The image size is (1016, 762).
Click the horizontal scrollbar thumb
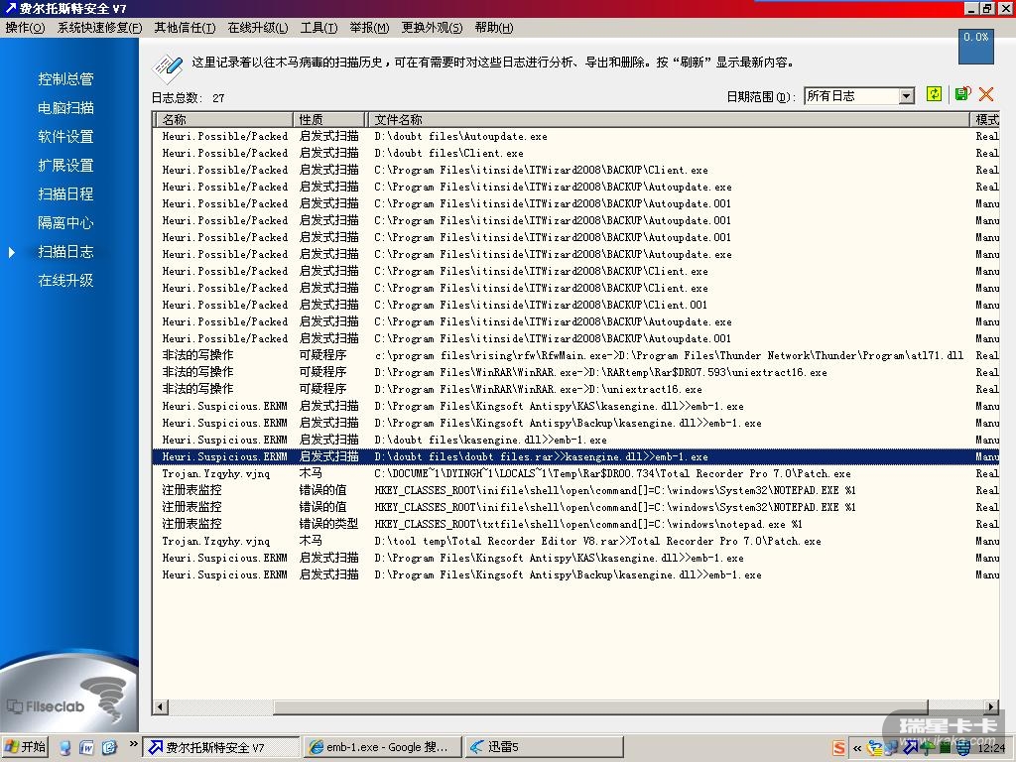pos(600,706)
